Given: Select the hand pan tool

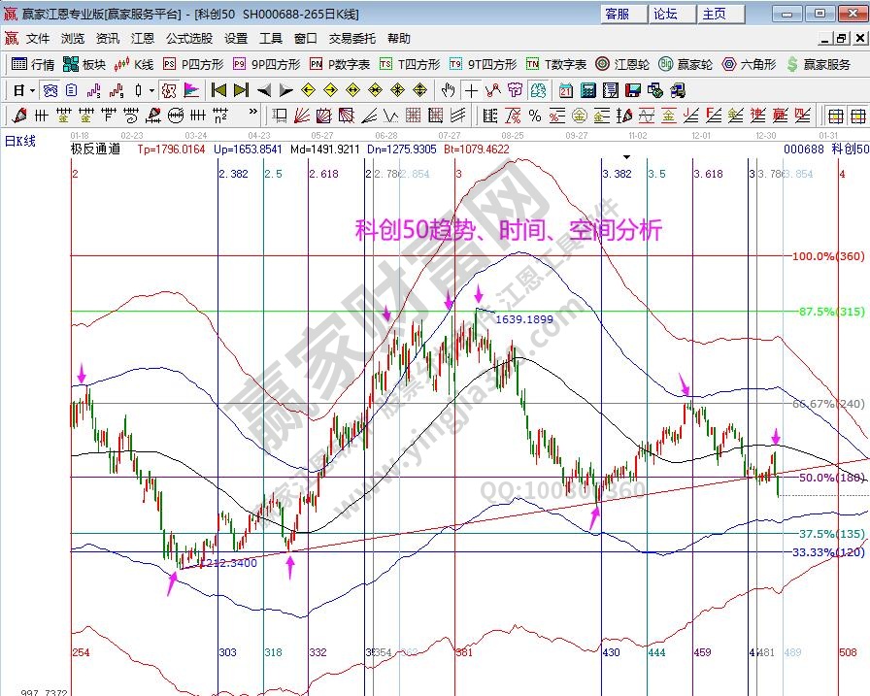Looking at the screenshot, I should [447, 90].
